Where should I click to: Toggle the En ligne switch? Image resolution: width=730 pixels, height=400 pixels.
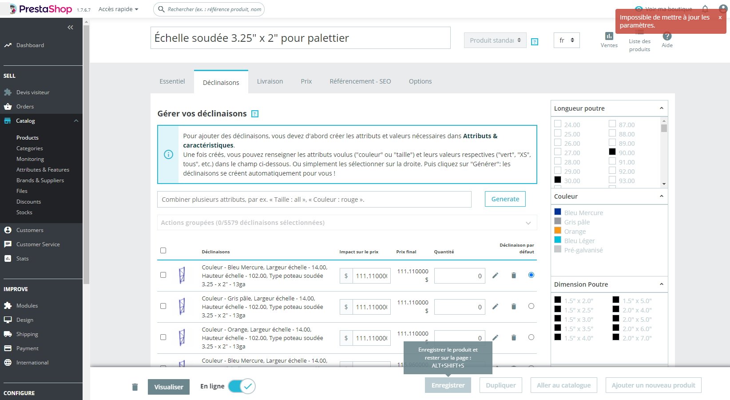[242, 386]
